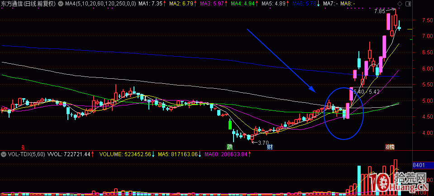Click the MA7: - label
Screen dimensions: 434x196
coord(331,4)
